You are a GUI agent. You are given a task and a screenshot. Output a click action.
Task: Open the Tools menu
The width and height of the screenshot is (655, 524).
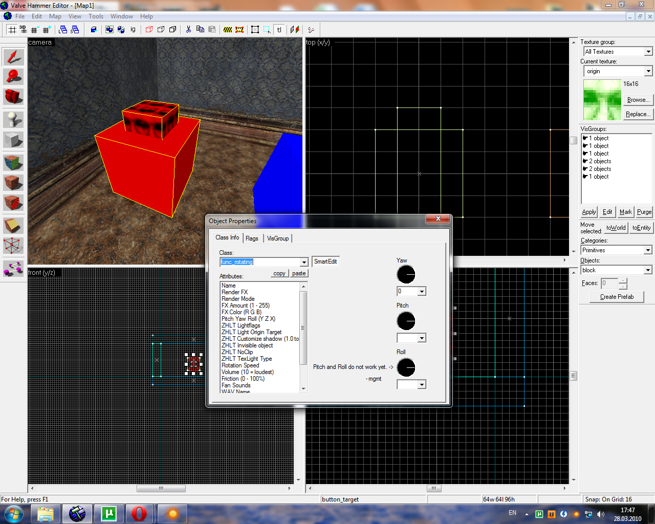click(x=96, y=16)
